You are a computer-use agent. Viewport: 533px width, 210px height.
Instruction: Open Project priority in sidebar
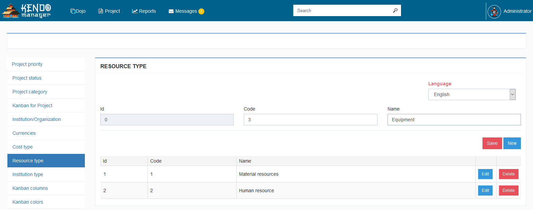[x=46, y=64]
